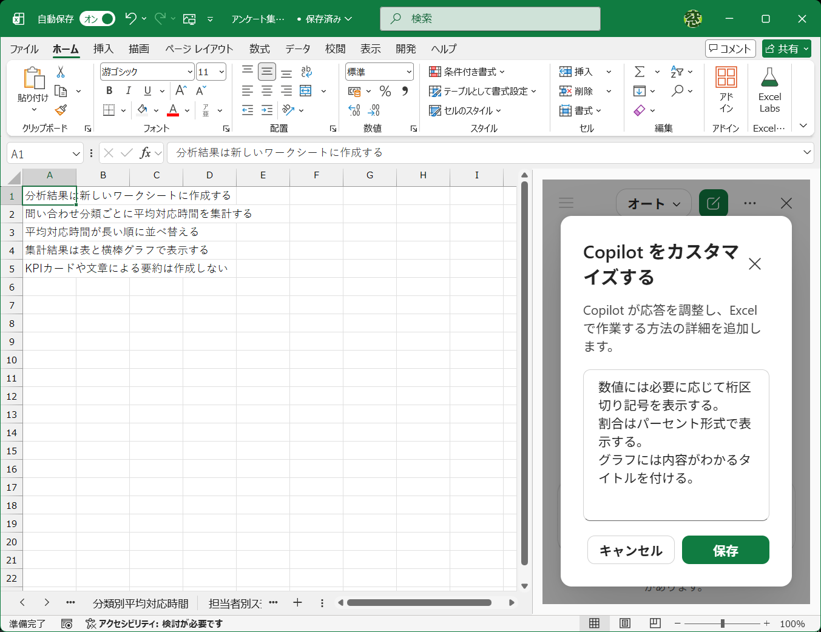This screenshot has height=632, width=821.
Task: Click the 保存 button in dialog
Action: 726,550
